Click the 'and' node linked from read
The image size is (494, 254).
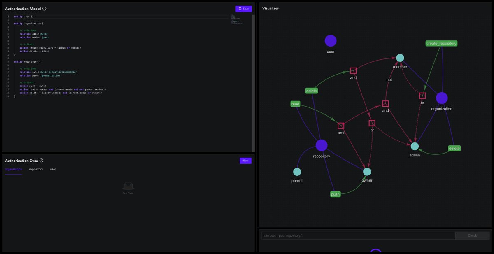point(341,126)
